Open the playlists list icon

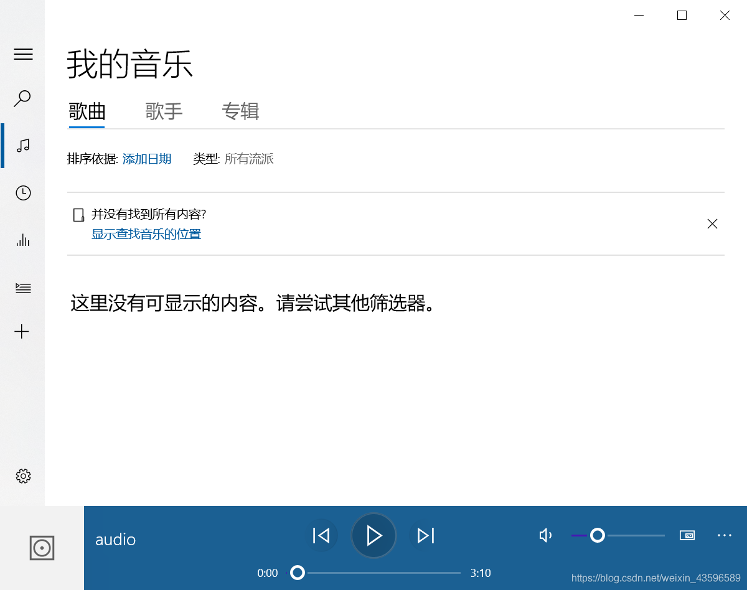click(23, 288)
